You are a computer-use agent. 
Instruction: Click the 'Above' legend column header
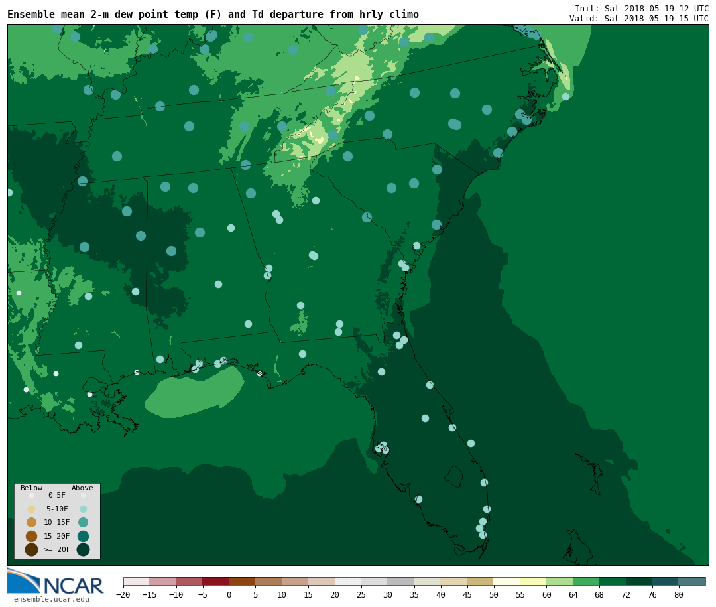point(82,488)
